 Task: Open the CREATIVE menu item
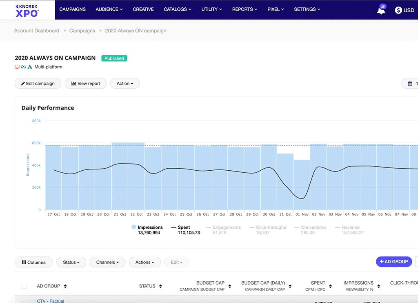pyautogui.click(x=143, y=9)
